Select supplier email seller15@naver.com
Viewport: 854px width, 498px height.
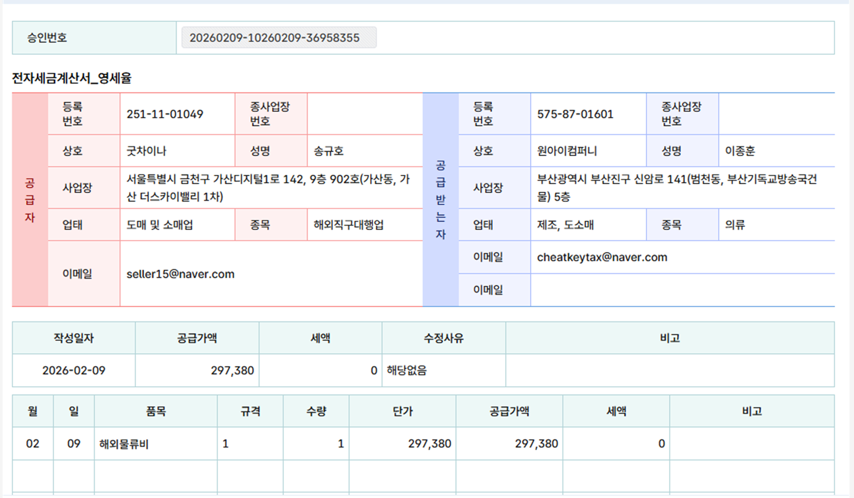coord(180,274)
